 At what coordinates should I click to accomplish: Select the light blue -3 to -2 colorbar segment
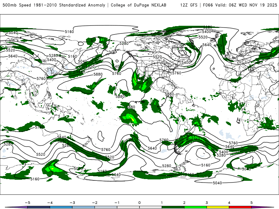[x=83, y=207]
